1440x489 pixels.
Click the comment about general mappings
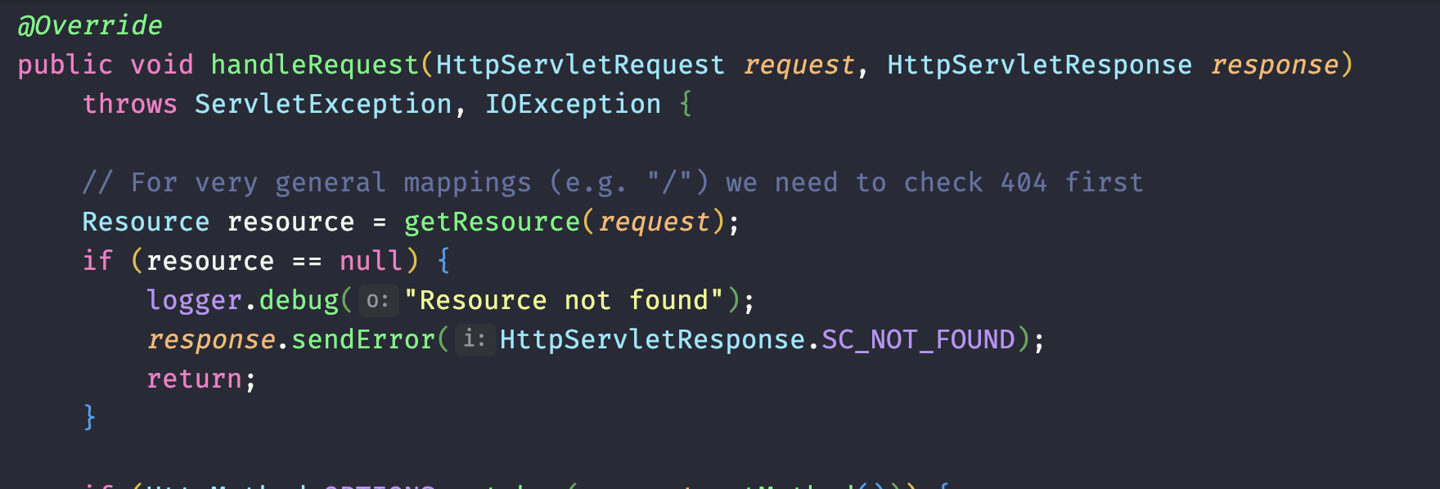[x=613, y=182]
